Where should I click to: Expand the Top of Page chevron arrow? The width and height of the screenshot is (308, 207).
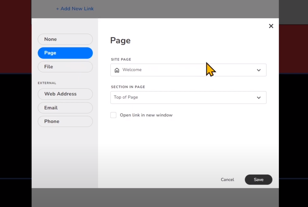(x=259, y=97)
